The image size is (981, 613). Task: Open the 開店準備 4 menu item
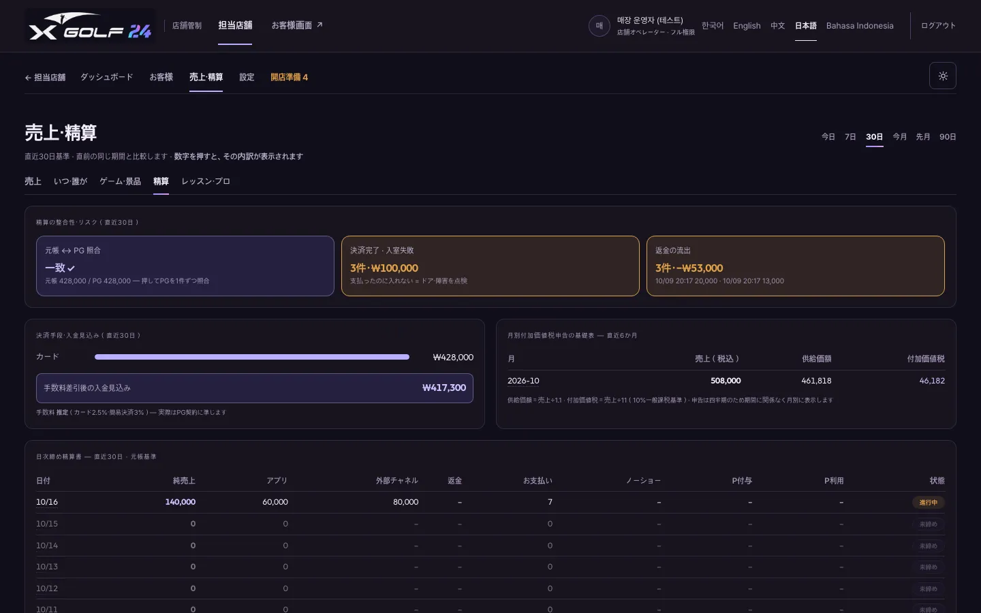tap(289, 77)
